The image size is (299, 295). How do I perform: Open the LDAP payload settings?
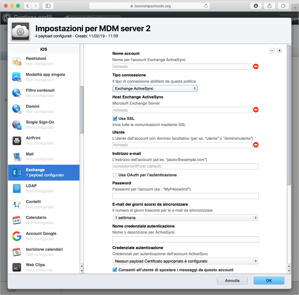coord(44,188)
